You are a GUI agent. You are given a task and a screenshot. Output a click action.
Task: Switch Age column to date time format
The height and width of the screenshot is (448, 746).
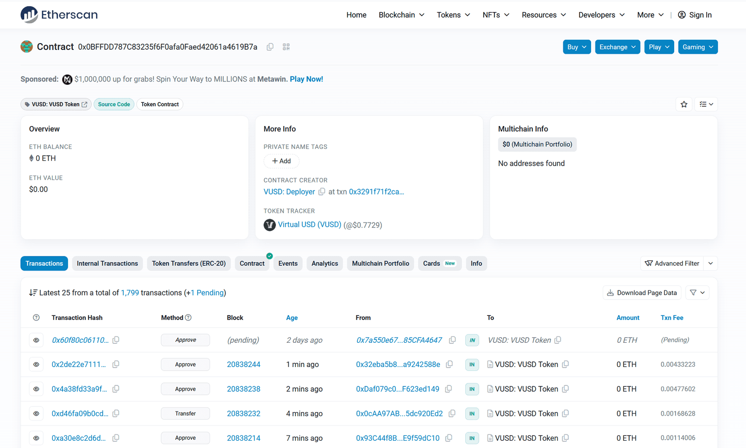[x=291, y=318]
